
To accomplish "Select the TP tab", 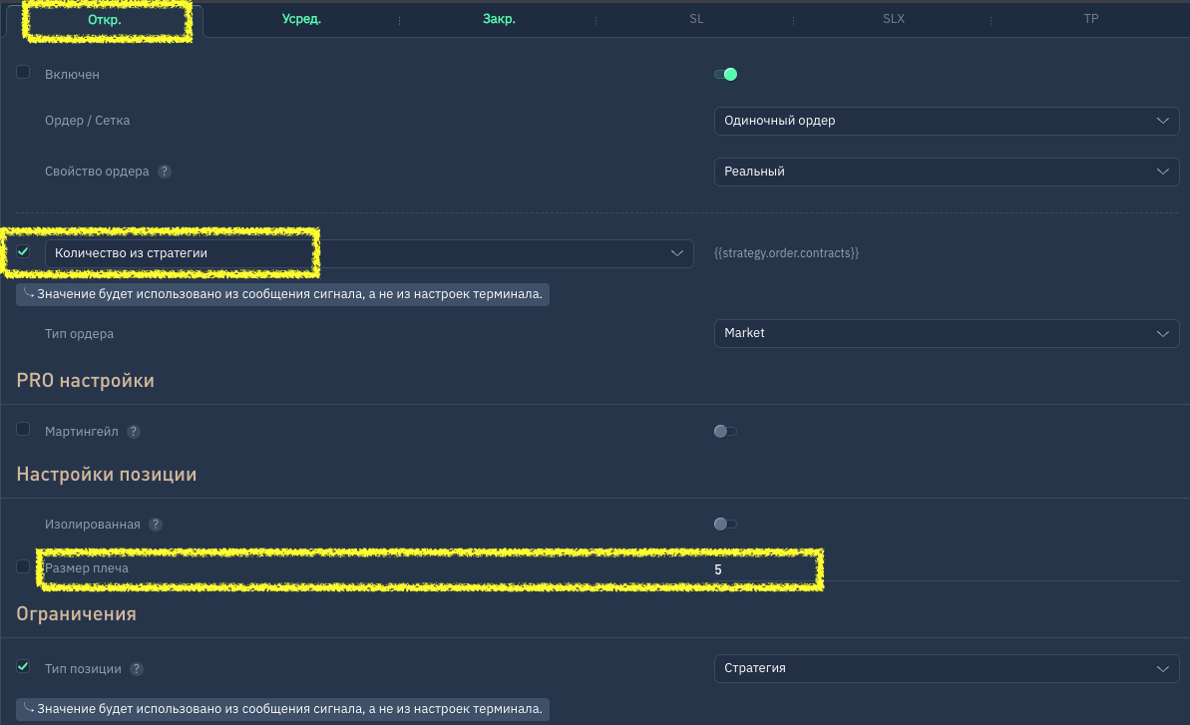I will click(1091, 19).
